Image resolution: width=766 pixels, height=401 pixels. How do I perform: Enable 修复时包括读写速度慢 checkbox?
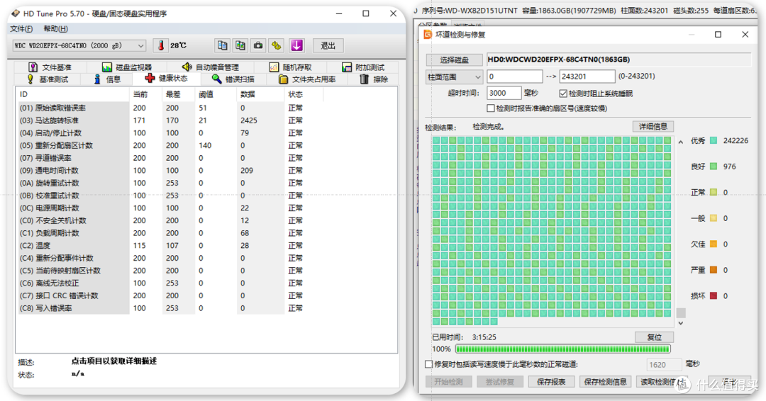[429, 364]
